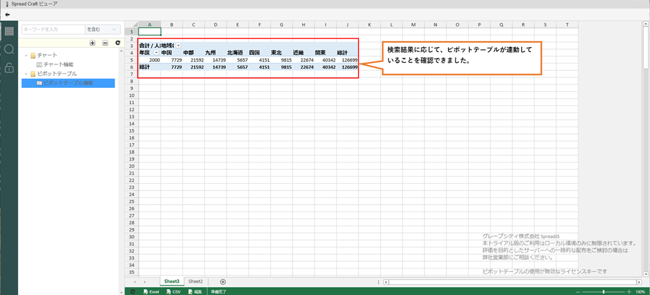Viewport: 650px width, 295px height.
Task: Open the 年度 pivot filter dropdown
Action: [x=156, y=53]
